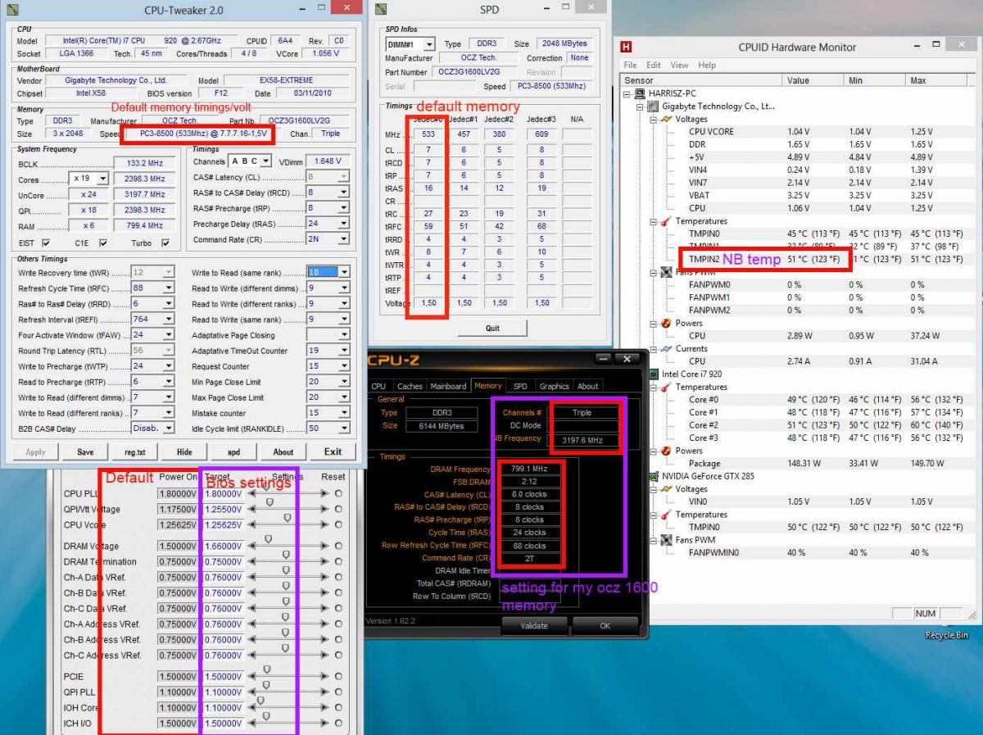
Task: Click the HARRISZ-PC computer icon in HWMonitor
Action: (x=641, y=93)
